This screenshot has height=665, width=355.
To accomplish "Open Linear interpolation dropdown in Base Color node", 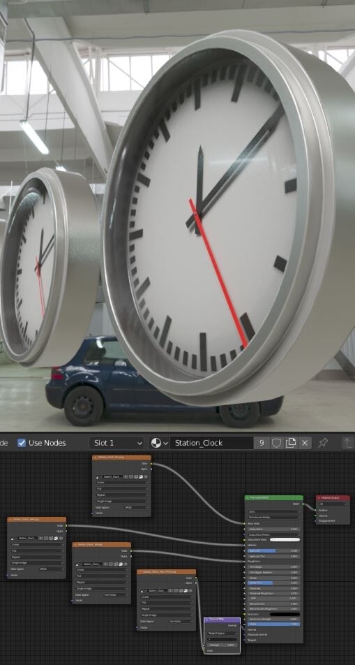I will click(x=122, y=483).
